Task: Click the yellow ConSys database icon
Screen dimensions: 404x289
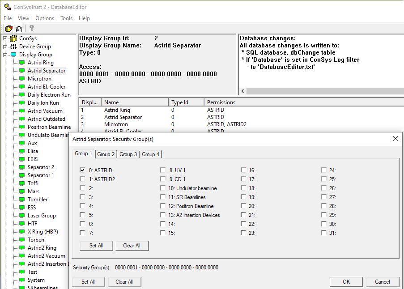Action: click(x=13, y=38)
